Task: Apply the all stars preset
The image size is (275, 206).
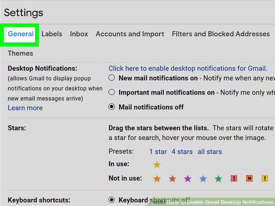Action: tap(210, 152)
